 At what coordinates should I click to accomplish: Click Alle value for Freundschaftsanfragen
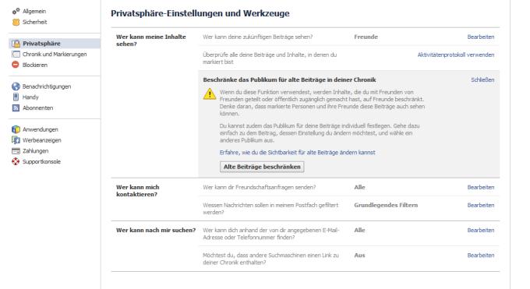click(359, 187)
